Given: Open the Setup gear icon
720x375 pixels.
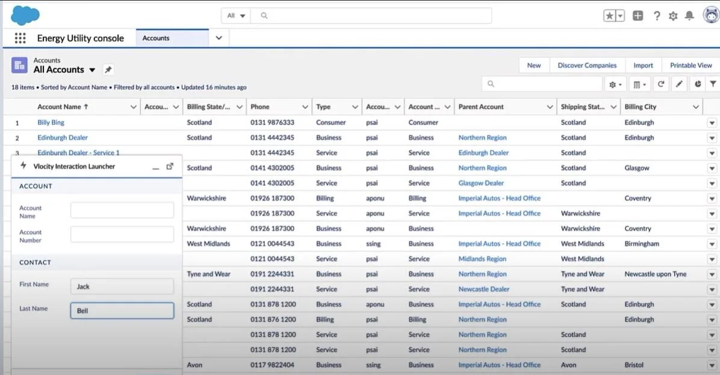Looking at the screenshot, I should pos(673,16).
